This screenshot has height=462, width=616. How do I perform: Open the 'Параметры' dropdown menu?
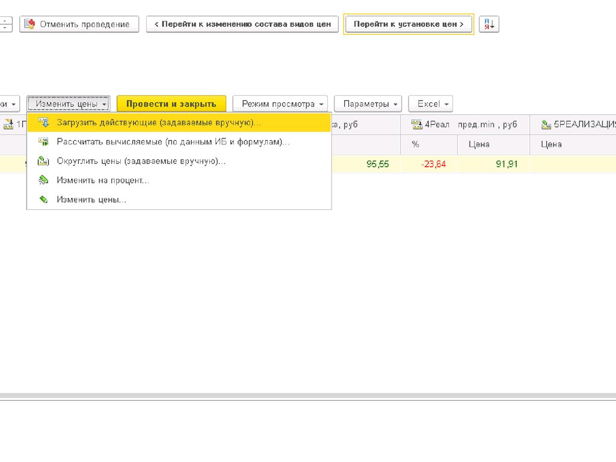point(368,103)
